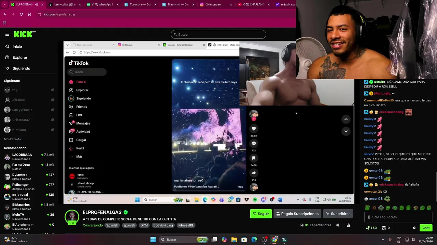Click chat username CannonballDeBen10
437x245 pixels.
pyautogui.click(x=379, y=100)
